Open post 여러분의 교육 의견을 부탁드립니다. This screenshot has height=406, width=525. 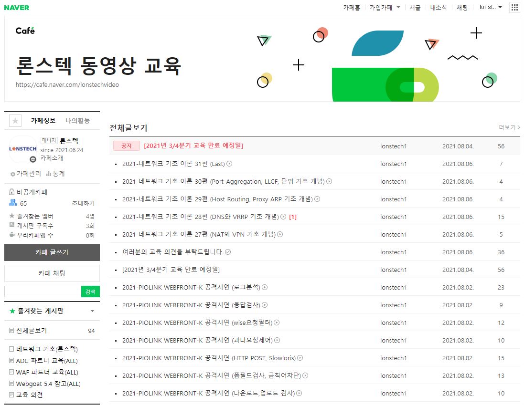click(x=173, y=252)
